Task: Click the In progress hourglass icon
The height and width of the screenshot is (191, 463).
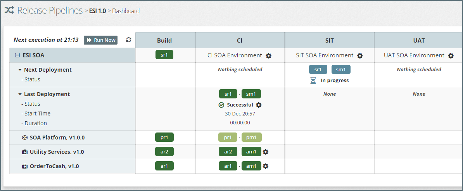Action: (x=313, y=81)
